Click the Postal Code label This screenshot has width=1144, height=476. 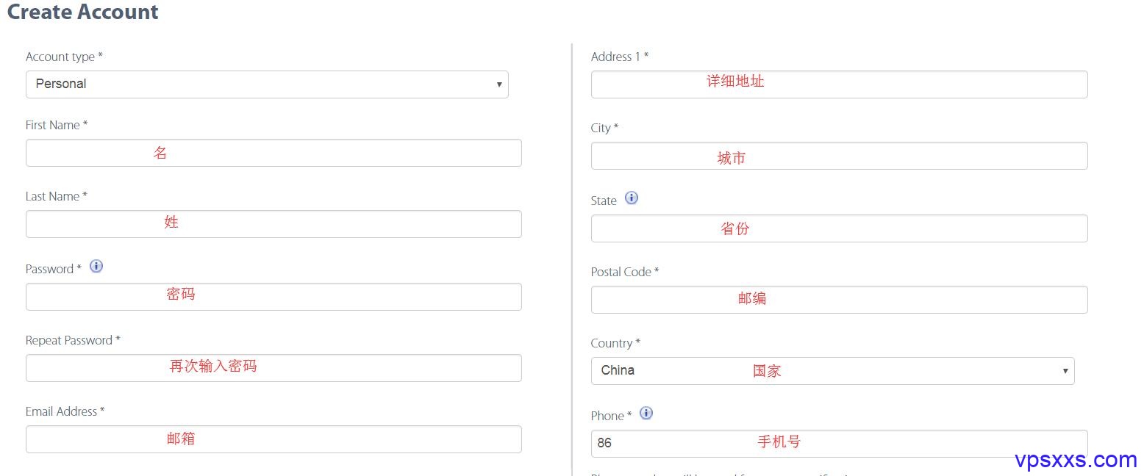(625, 272)
